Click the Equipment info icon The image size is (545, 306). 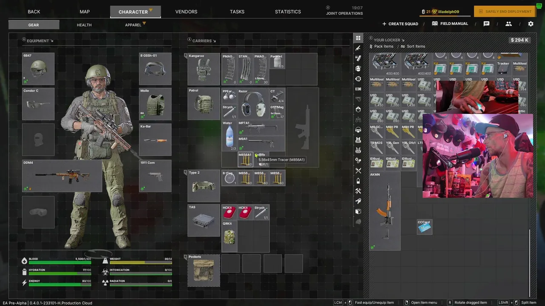pyautogui.click(x=24, y=40)
